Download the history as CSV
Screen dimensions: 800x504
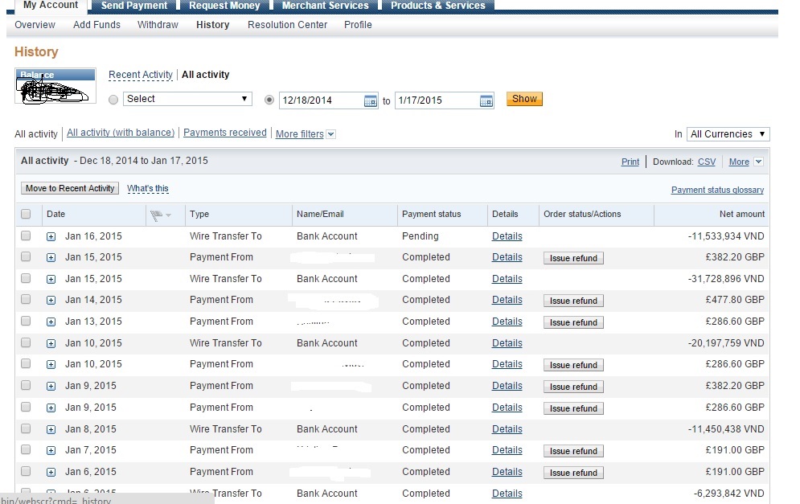(707, 162)
